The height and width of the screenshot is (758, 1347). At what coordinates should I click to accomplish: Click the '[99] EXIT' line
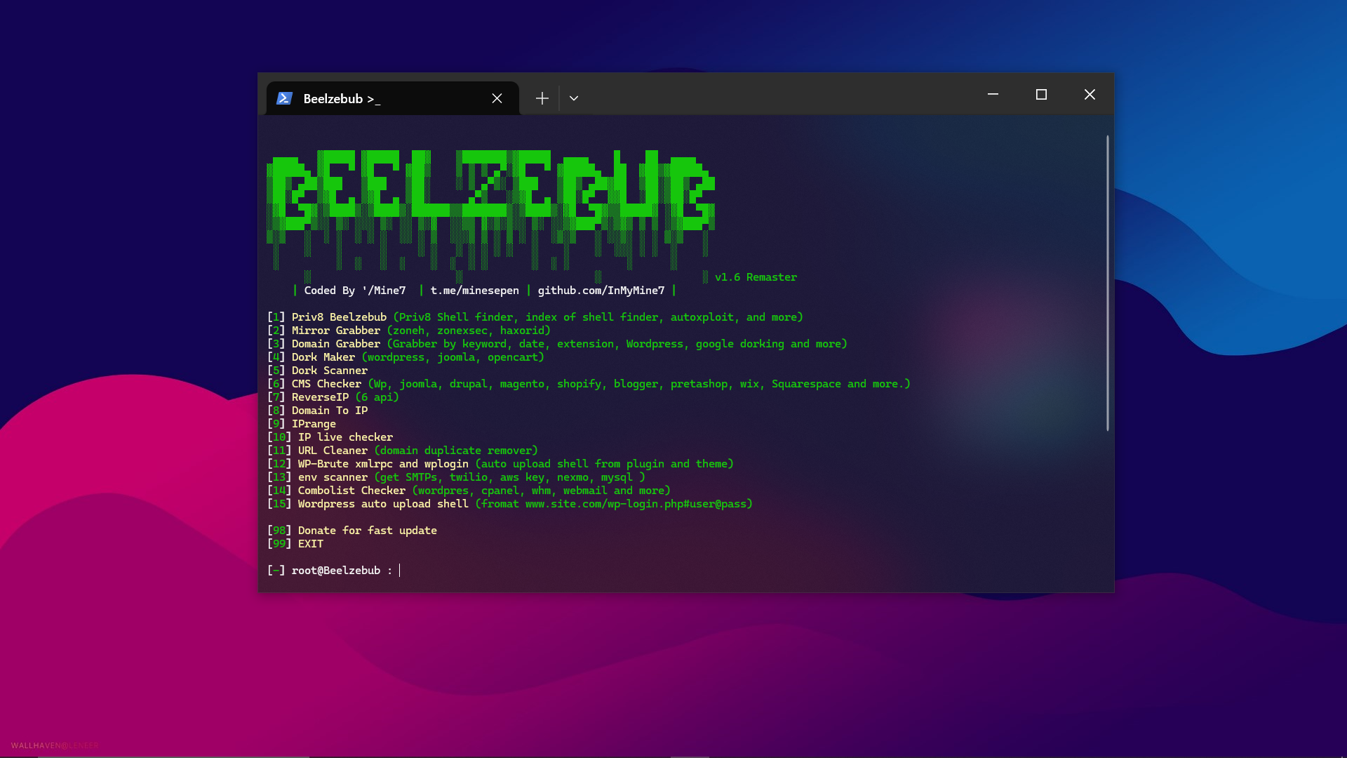[295, 544]
